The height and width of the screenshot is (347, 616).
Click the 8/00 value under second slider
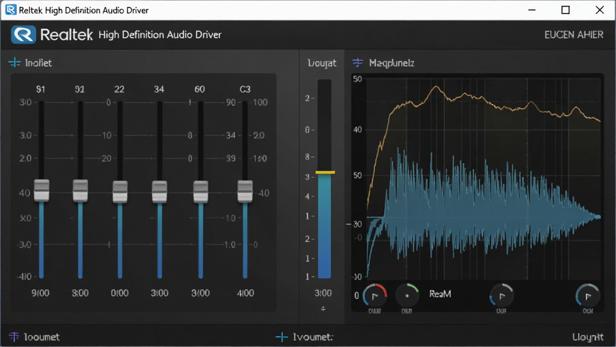pyautogui.click(x=80, y=293)
